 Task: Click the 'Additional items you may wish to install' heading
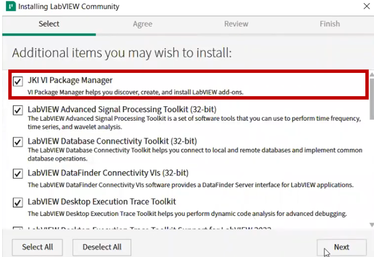(x=122, y=53)
